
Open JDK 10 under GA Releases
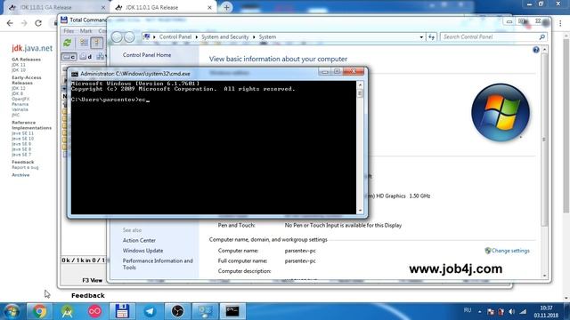pos(19,70)
